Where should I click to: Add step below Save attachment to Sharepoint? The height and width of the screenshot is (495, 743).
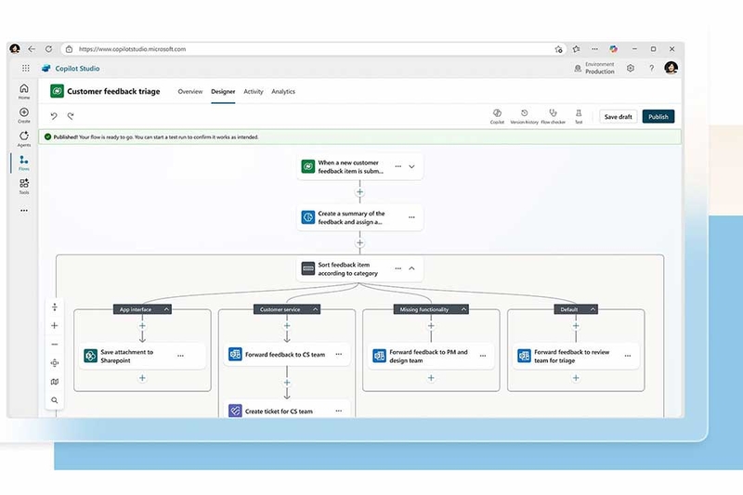coord(142,378)
